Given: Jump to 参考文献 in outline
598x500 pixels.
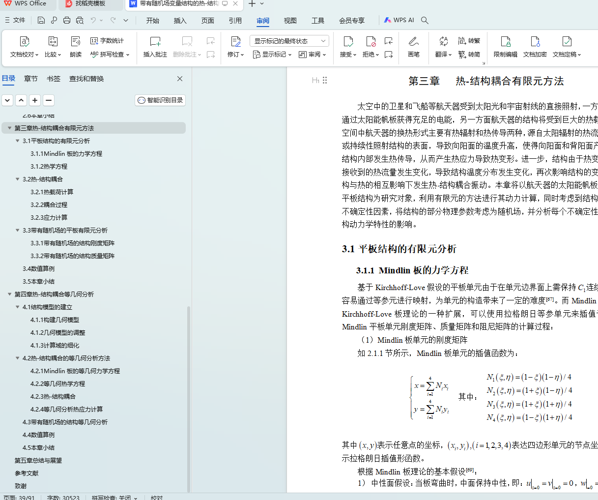Looking at the screenshot, I should (x=27, y=473).
